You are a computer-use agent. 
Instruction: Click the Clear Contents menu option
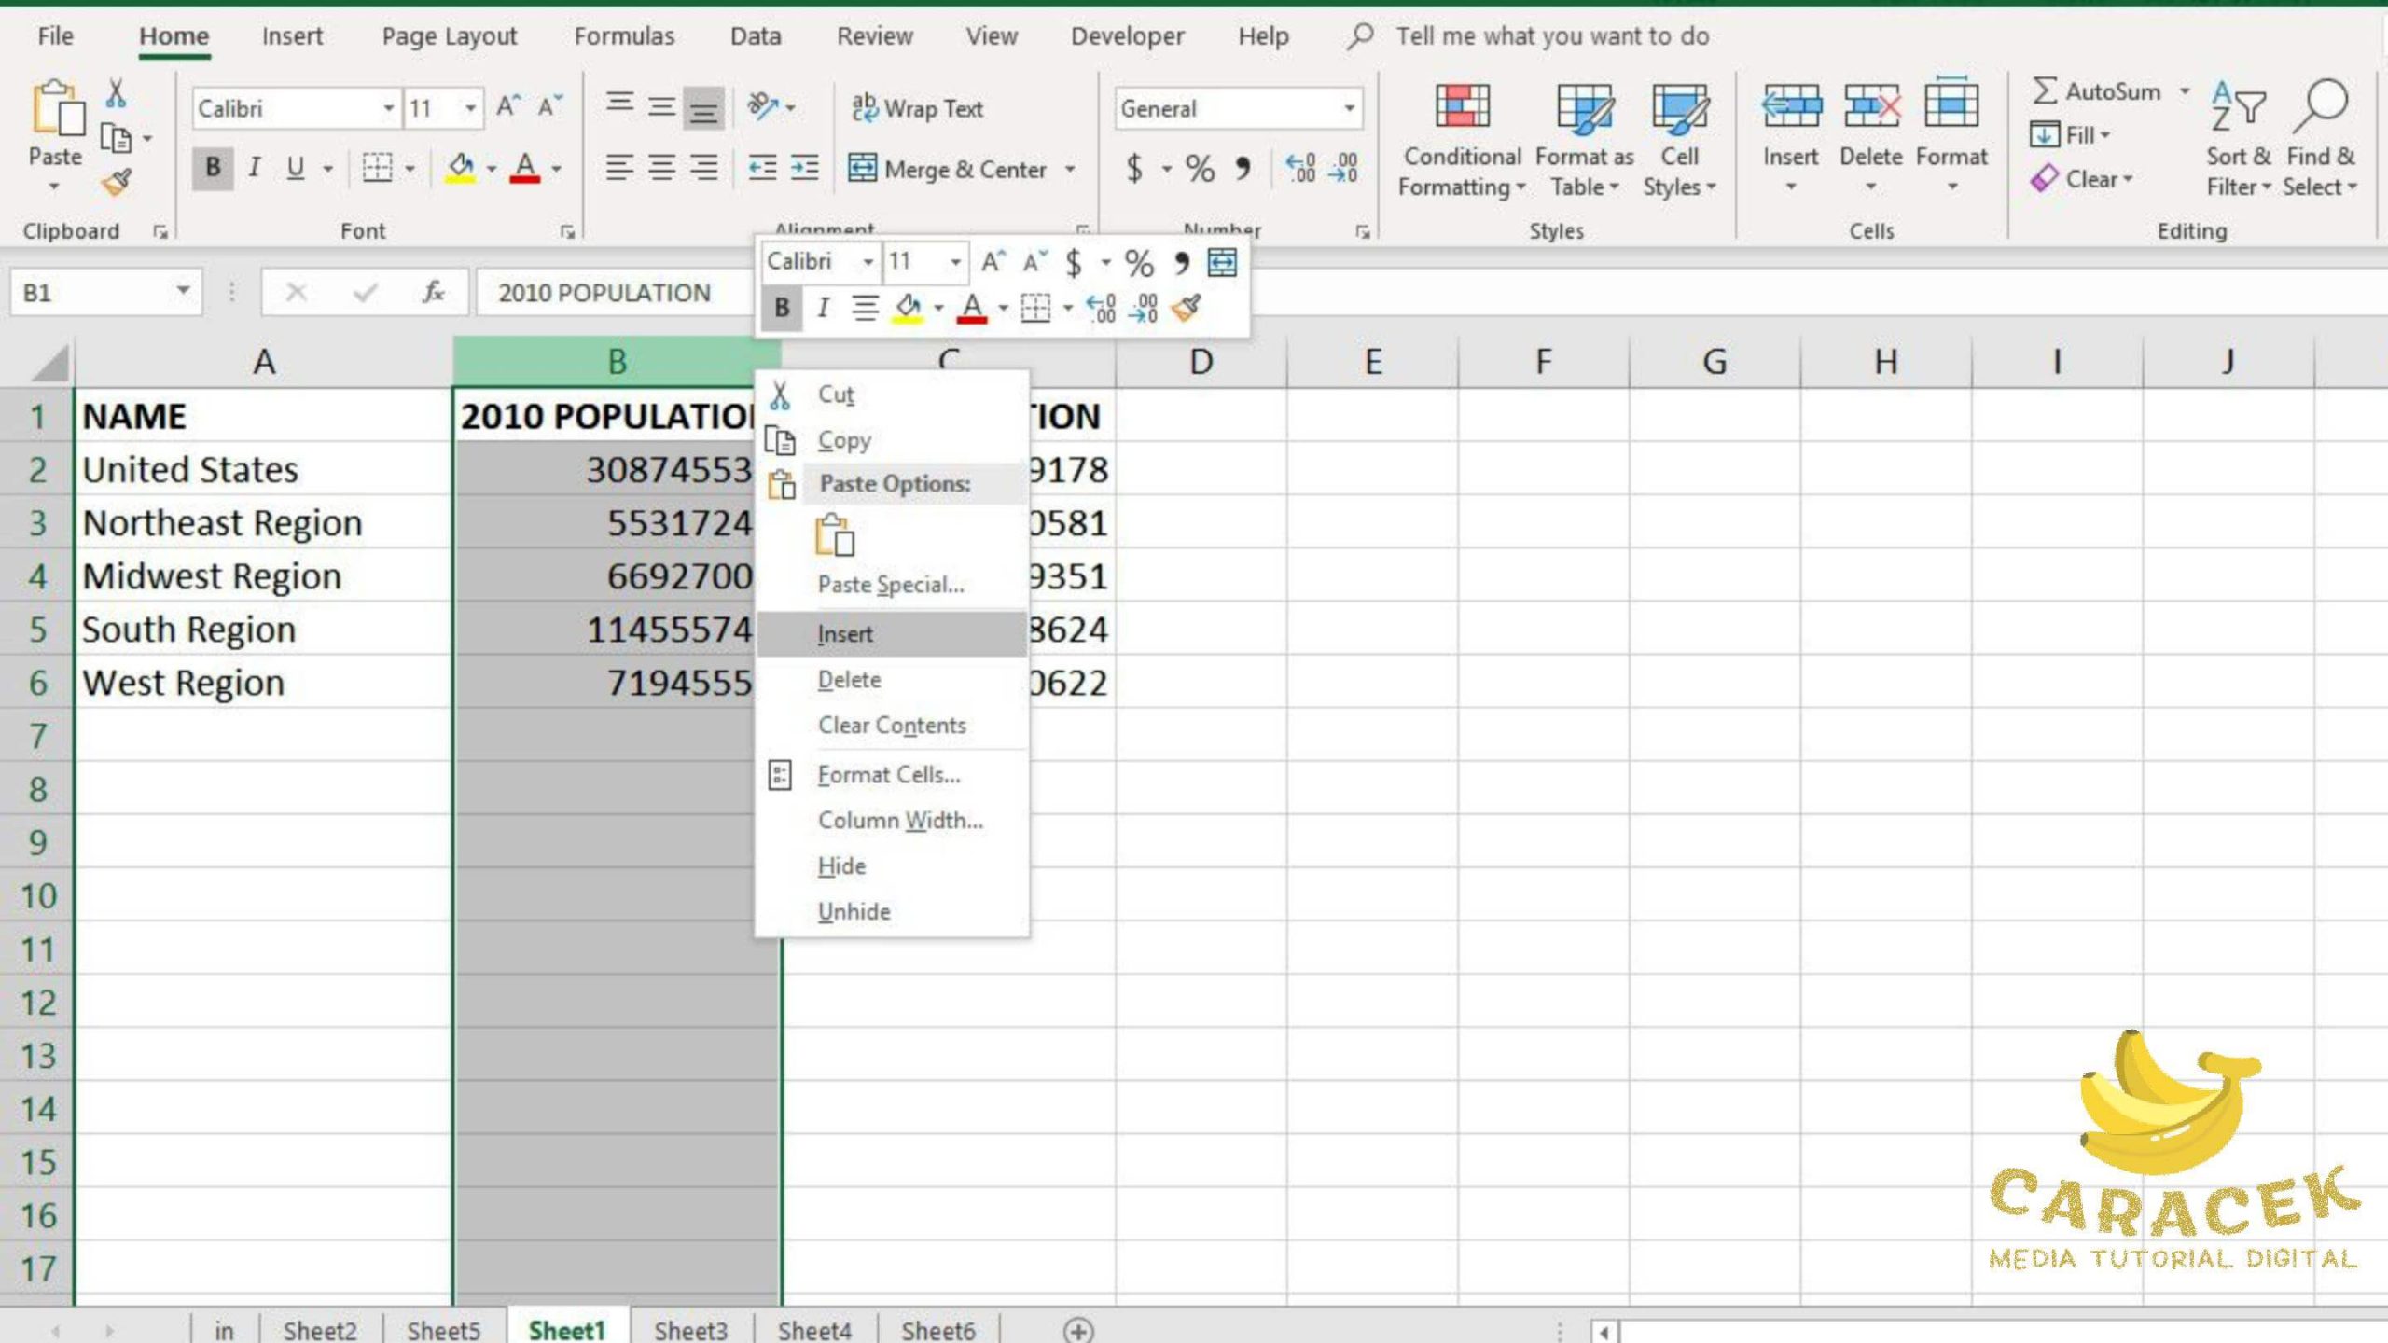click(892, 725)
